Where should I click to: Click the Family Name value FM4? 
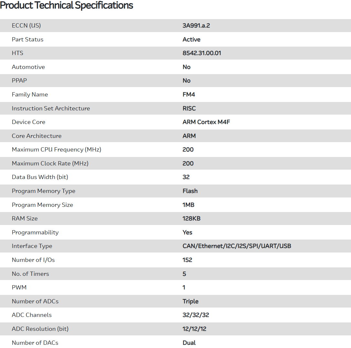pos(189,95)
